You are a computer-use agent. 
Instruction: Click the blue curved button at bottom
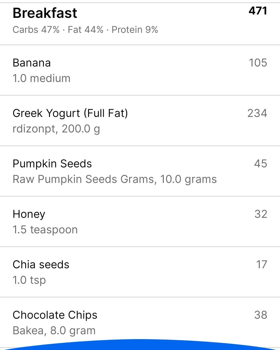(140, 345)
